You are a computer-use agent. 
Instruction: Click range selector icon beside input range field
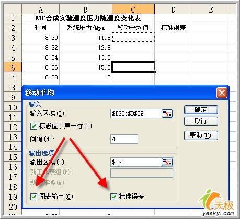point(167,113)
